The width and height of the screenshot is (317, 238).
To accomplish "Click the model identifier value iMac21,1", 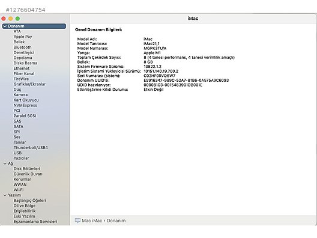I will click(151, 44).
